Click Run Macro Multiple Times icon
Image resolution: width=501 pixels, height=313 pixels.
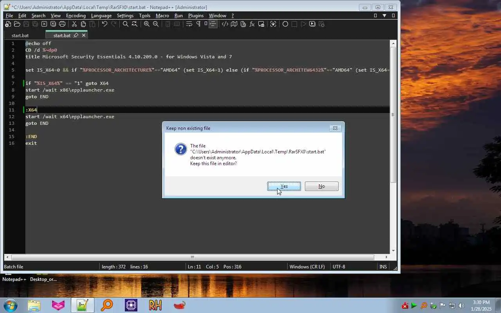click(312, 24)
